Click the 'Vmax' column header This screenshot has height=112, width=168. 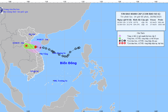(x=153, y=20)
